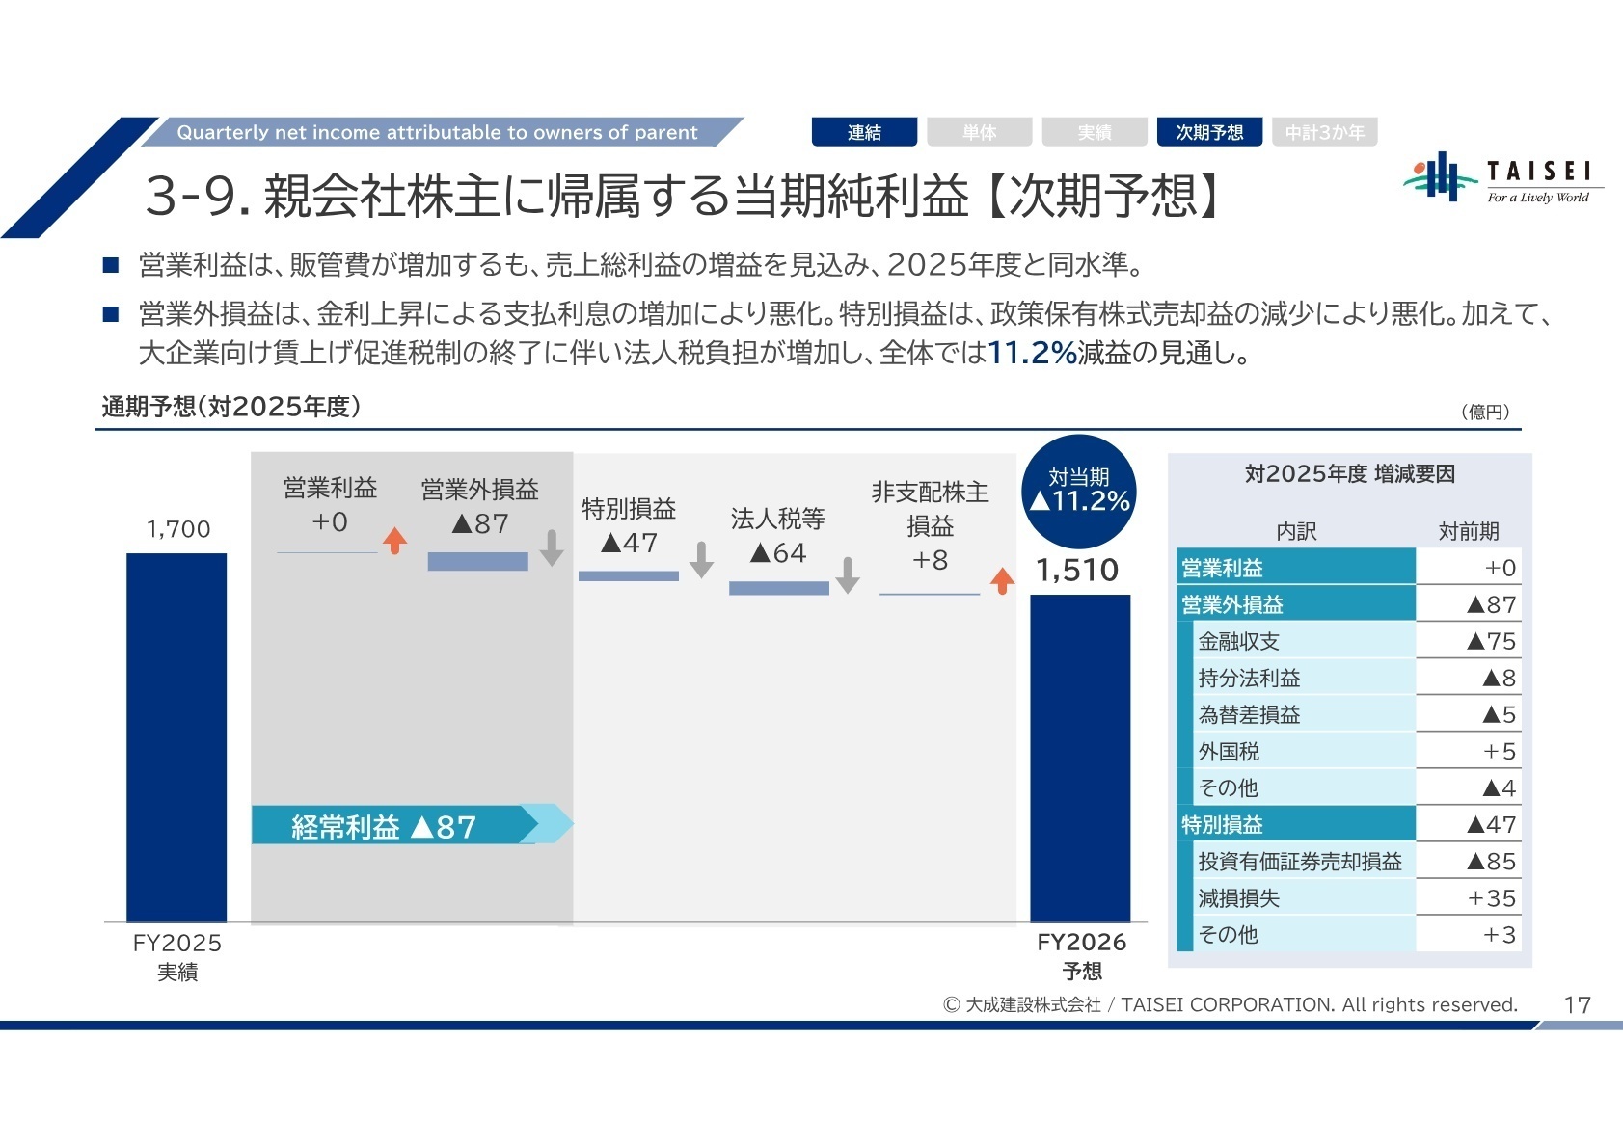Click the ▲75 value cell
1623x1147 pixels.
tap(1469, 641)
